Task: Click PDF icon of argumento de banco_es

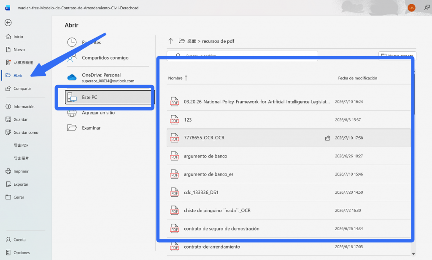Action: (174, 174)
